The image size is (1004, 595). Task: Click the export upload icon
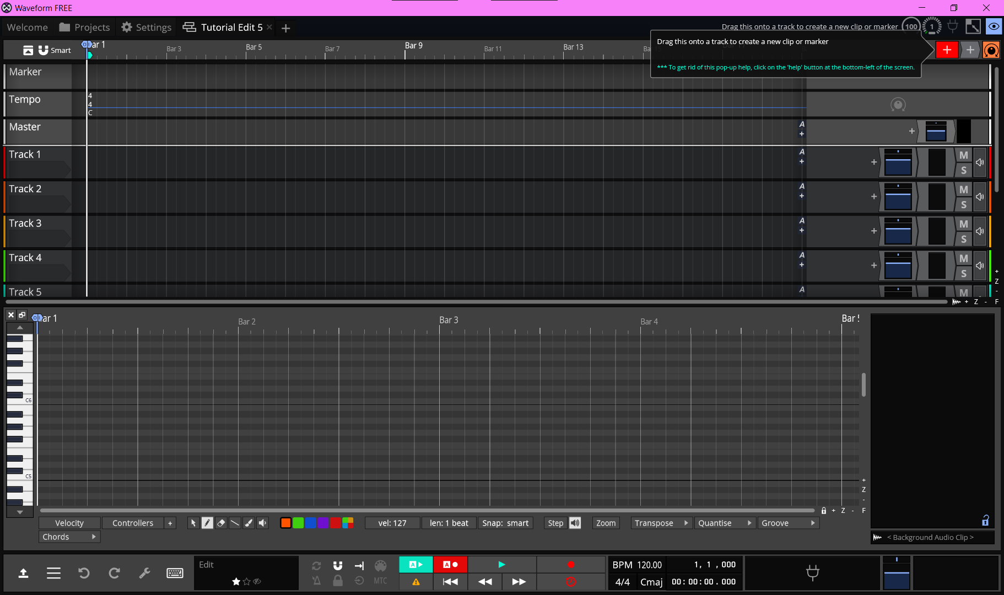[x=23, y=573]
